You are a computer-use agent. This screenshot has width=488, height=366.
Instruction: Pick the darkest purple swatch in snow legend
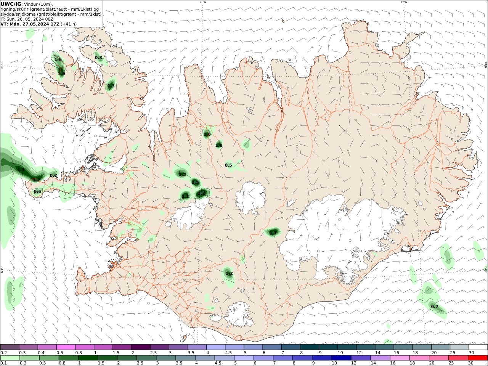click(x=140, y=347)
